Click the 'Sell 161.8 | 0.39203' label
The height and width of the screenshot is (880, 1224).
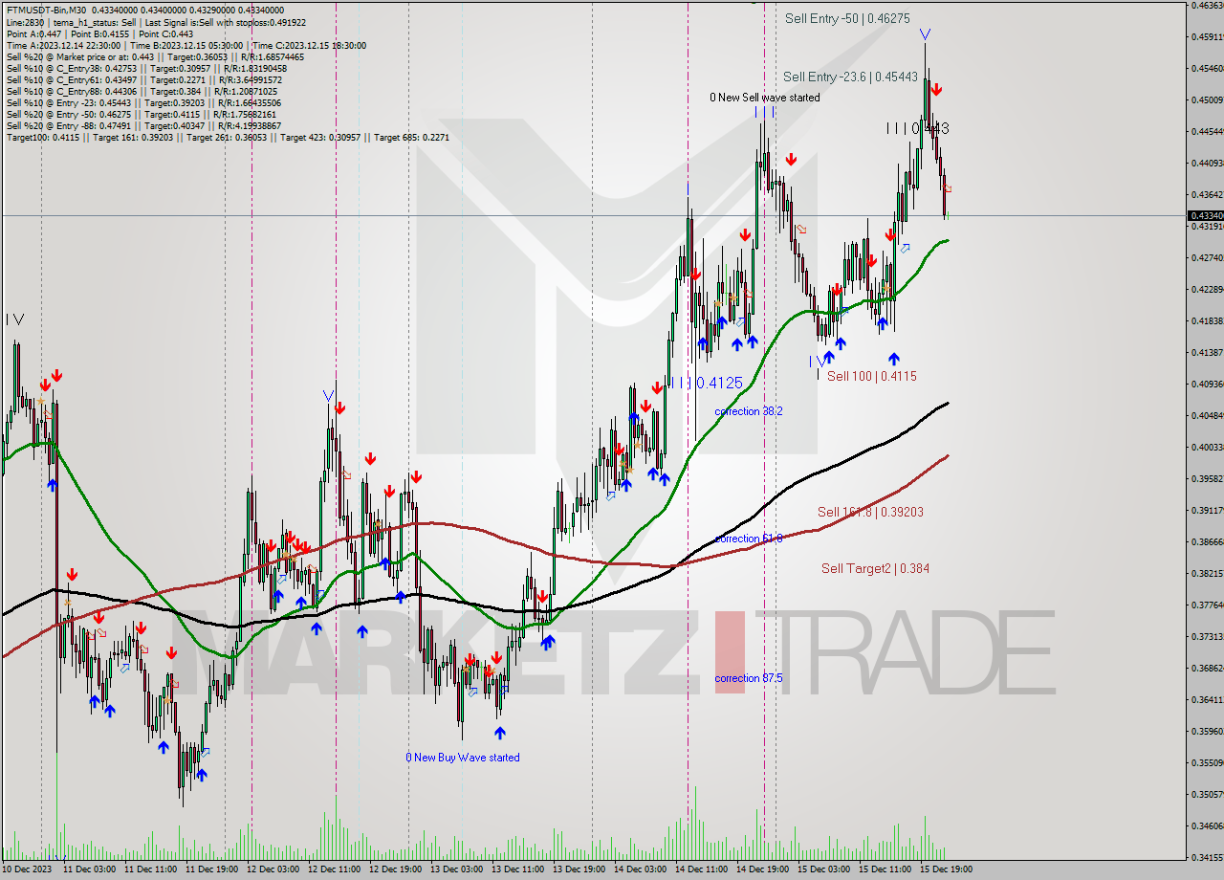pos(870,513)
